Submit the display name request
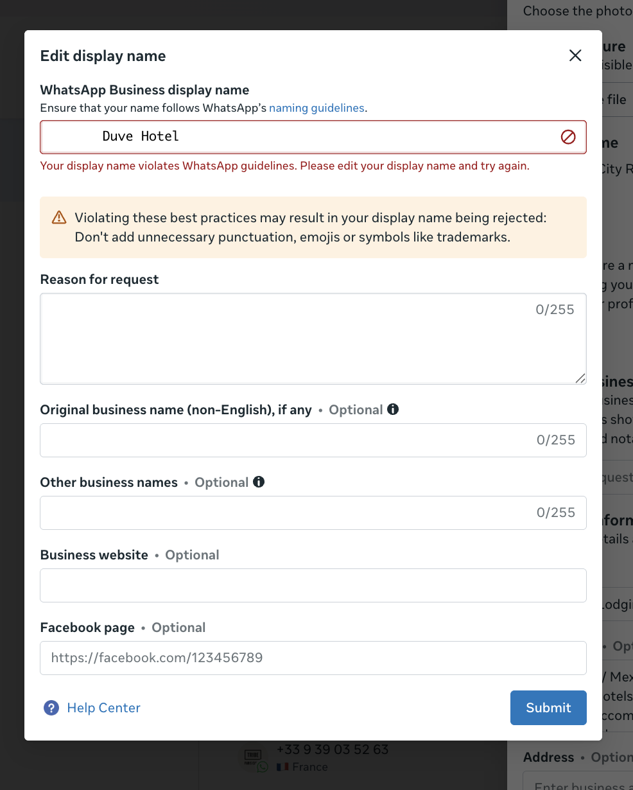This screenshot has height=790, width=633. click(548, 708)
